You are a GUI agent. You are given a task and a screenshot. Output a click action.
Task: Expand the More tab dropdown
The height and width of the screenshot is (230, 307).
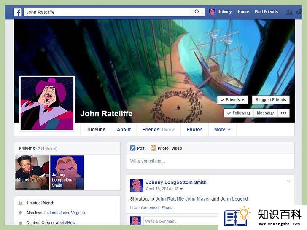pos(222,129)
